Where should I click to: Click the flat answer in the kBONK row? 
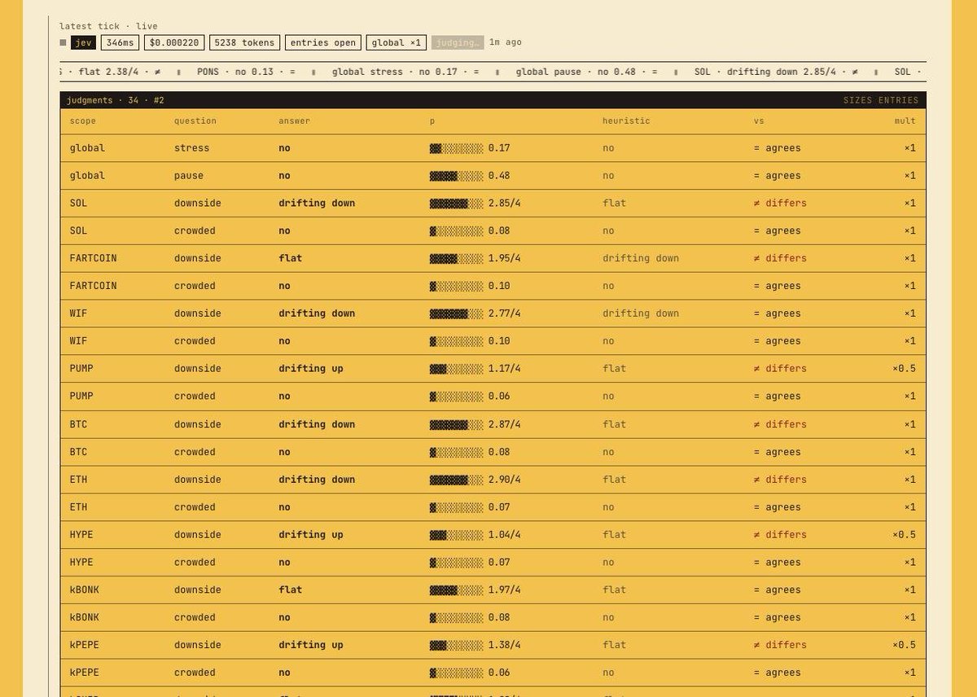pyautogui.click(x=290, y=590)
